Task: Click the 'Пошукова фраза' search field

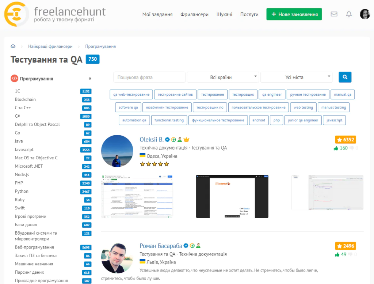Action: pyautogui.click(x=149, y=77)
